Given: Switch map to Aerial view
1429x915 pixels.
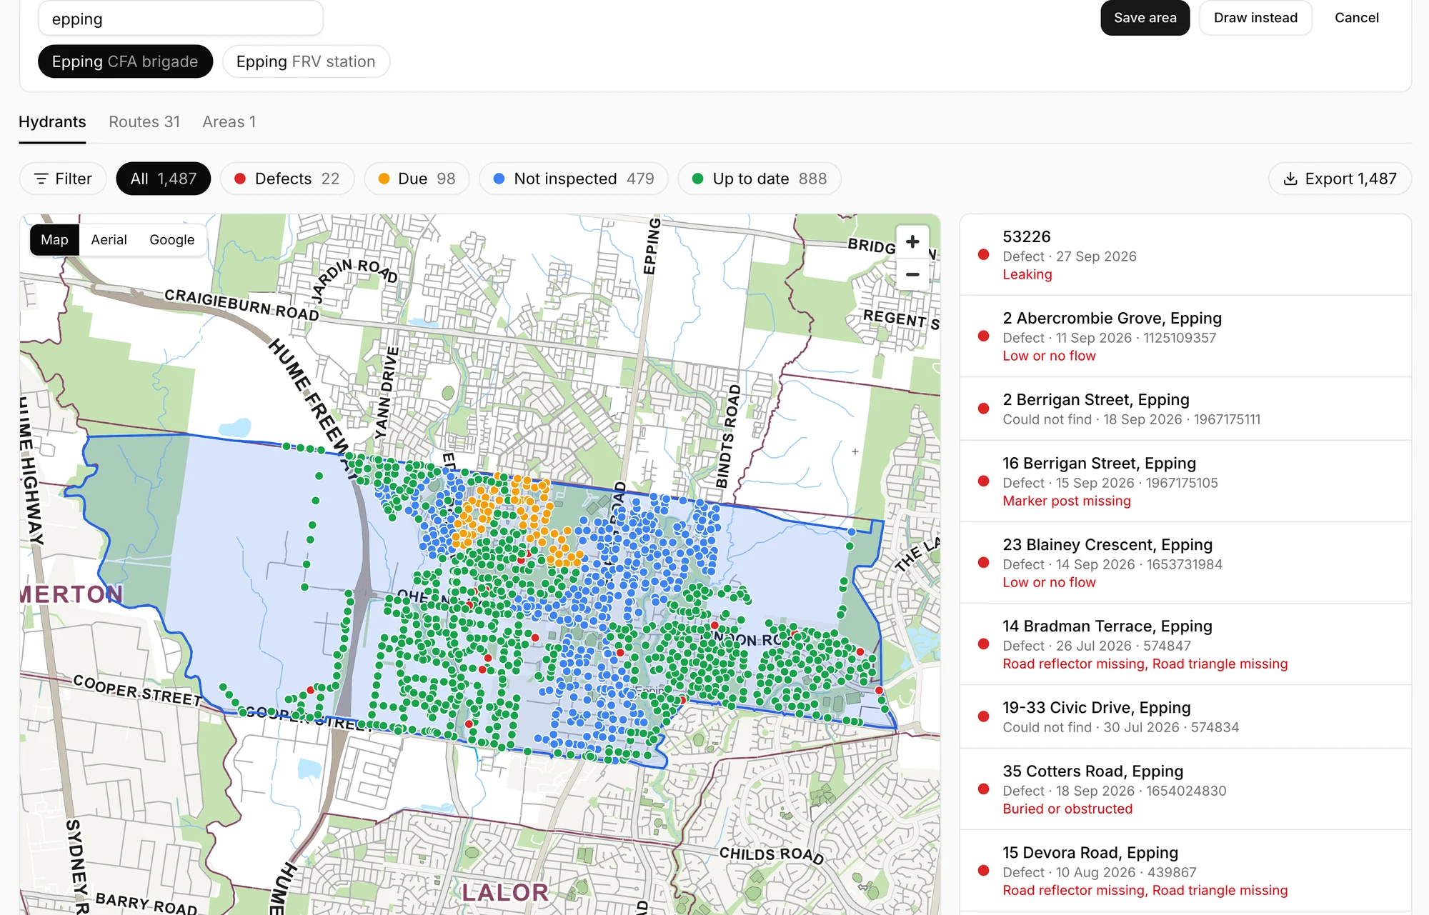Looking at the screenshot, I should pos(109,240).
